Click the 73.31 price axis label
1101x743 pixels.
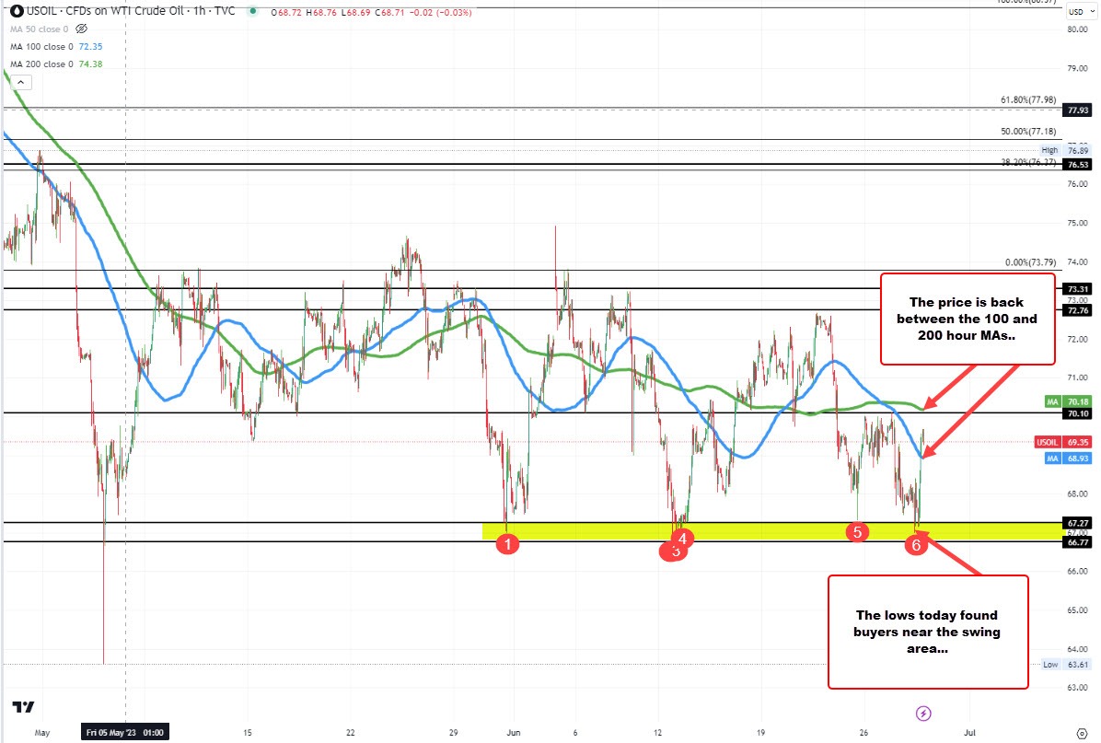pyautogui.click(x=1077, y=288)
